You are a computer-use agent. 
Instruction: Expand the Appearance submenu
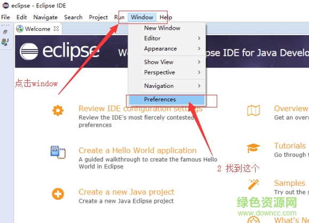[167, 48]
